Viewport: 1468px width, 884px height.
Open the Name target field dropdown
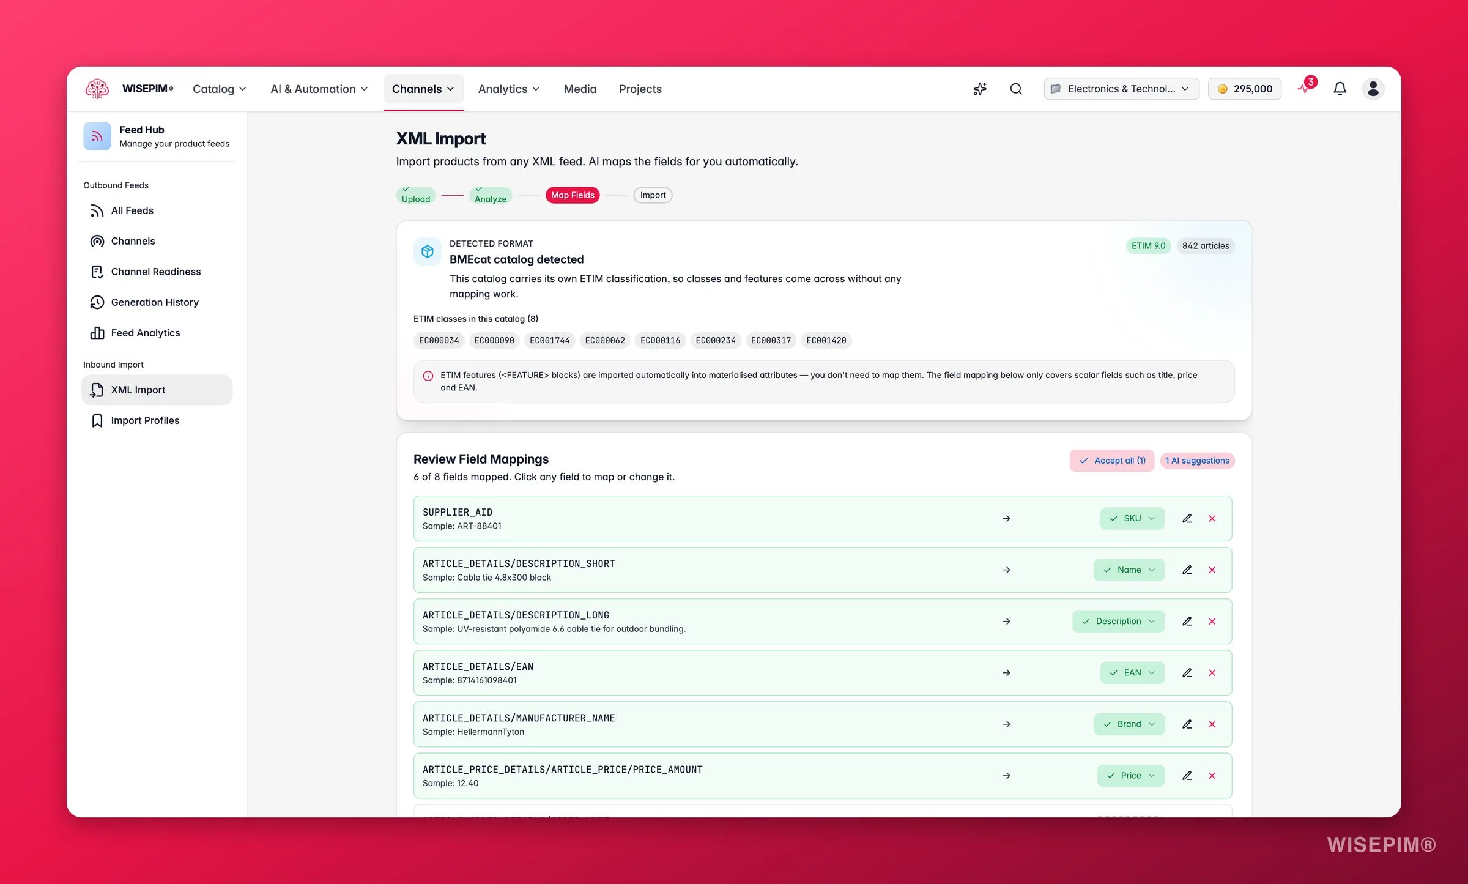pyautogui.click(x=1129, y=570)
